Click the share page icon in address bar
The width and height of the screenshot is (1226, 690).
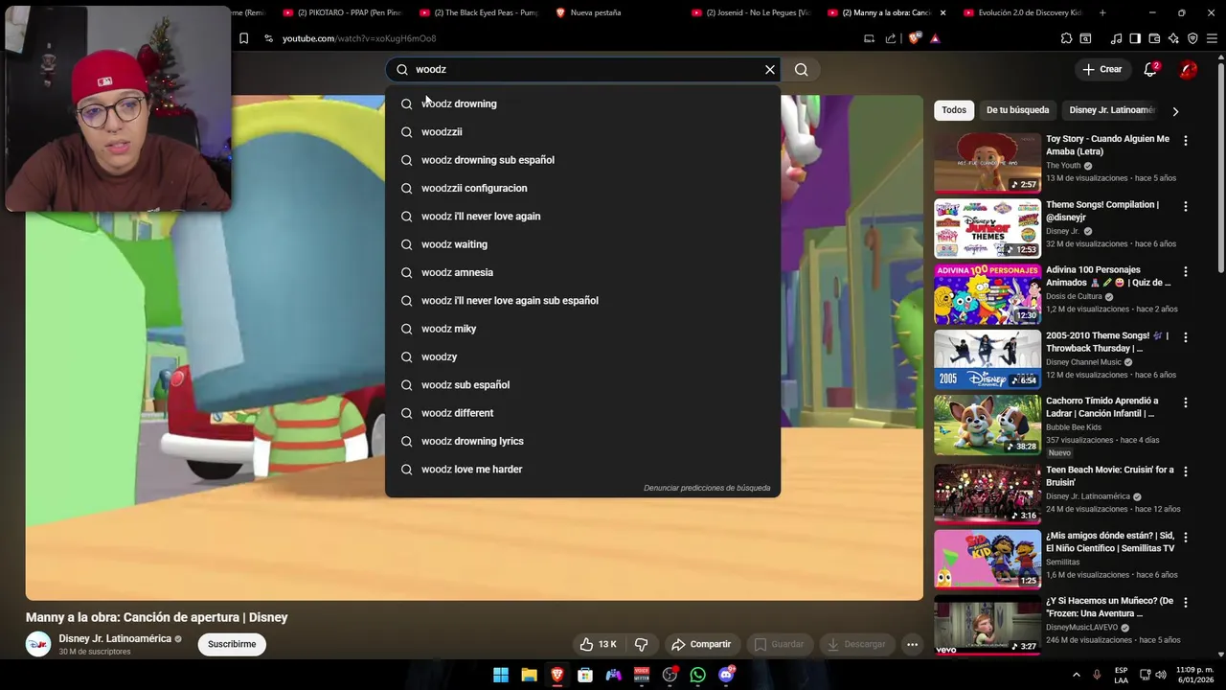coord(891,38)
